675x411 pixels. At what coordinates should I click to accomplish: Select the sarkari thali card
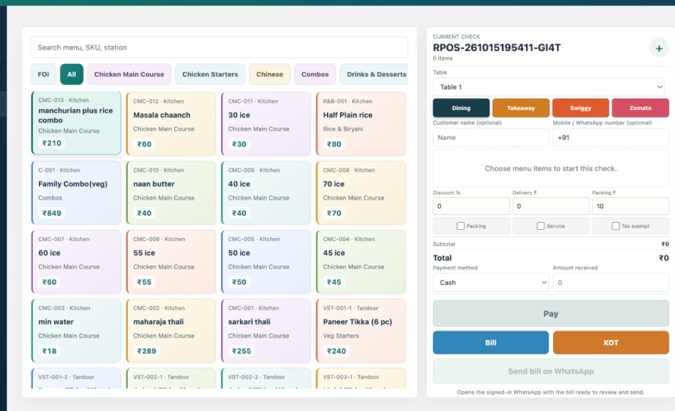[266, 331]
